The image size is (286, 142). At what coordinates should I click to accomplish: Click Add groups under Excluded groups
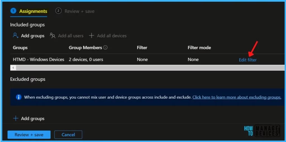click(x=29, y=119)
